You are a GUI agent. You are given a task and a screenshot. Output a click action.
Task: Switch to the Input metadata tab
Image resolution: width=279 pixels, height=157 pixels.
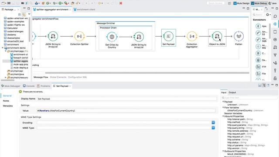coord(224,92)
